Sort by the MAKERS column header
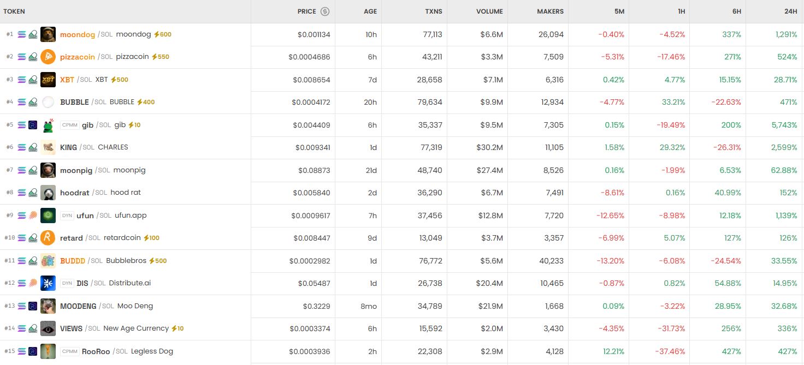 click(550, 11)
